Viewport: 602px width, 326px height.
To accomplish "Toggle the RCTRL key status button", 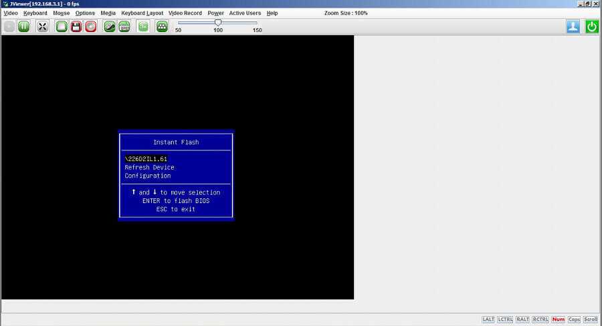I will (540, 319).
